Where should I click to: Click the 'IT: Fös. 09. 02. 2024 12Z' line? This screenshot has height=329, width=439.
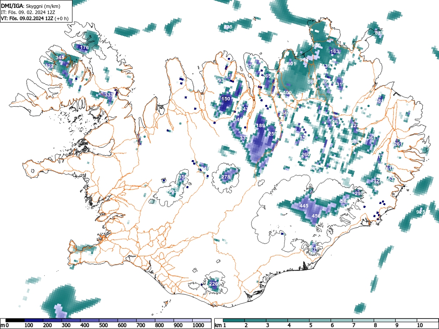[x=28, y=12]
